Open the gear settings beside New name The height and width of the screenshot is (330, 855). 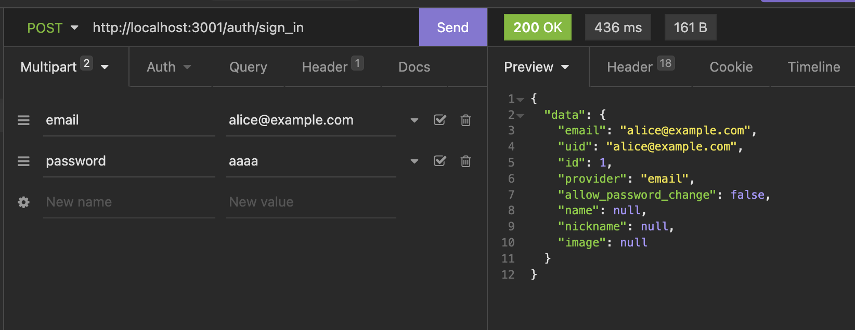[23, 202]
